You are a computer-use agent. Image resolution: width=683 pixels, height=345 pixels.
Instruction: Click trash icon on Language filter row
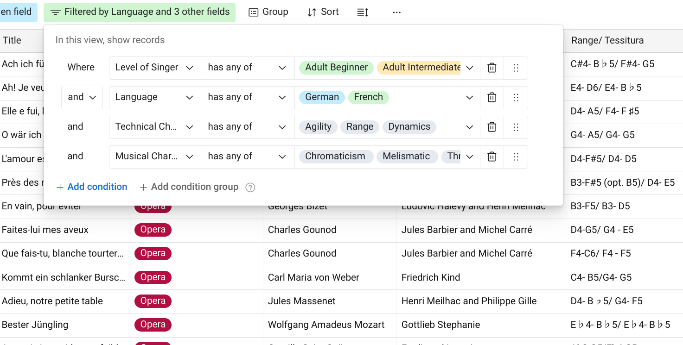point(492,98)
